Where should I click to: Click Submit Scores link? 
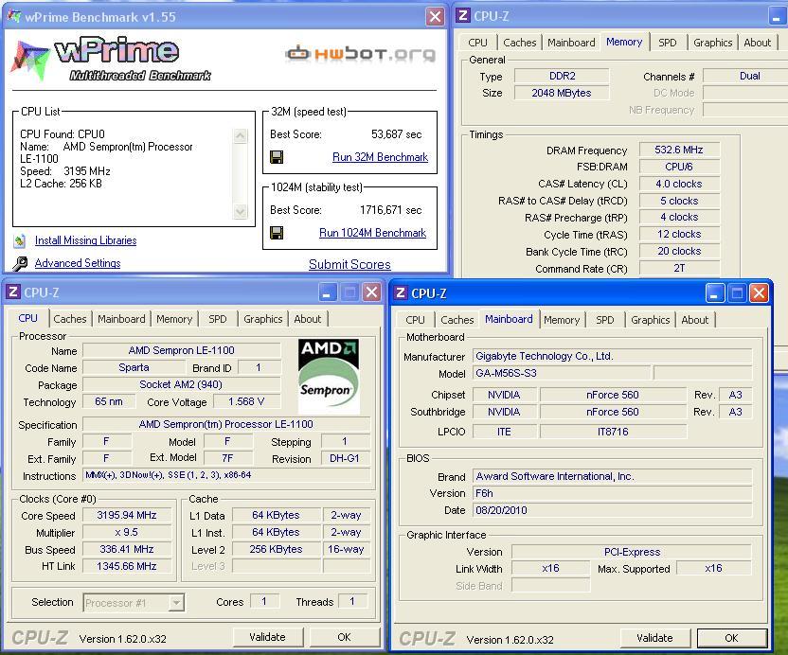[349, 264]
